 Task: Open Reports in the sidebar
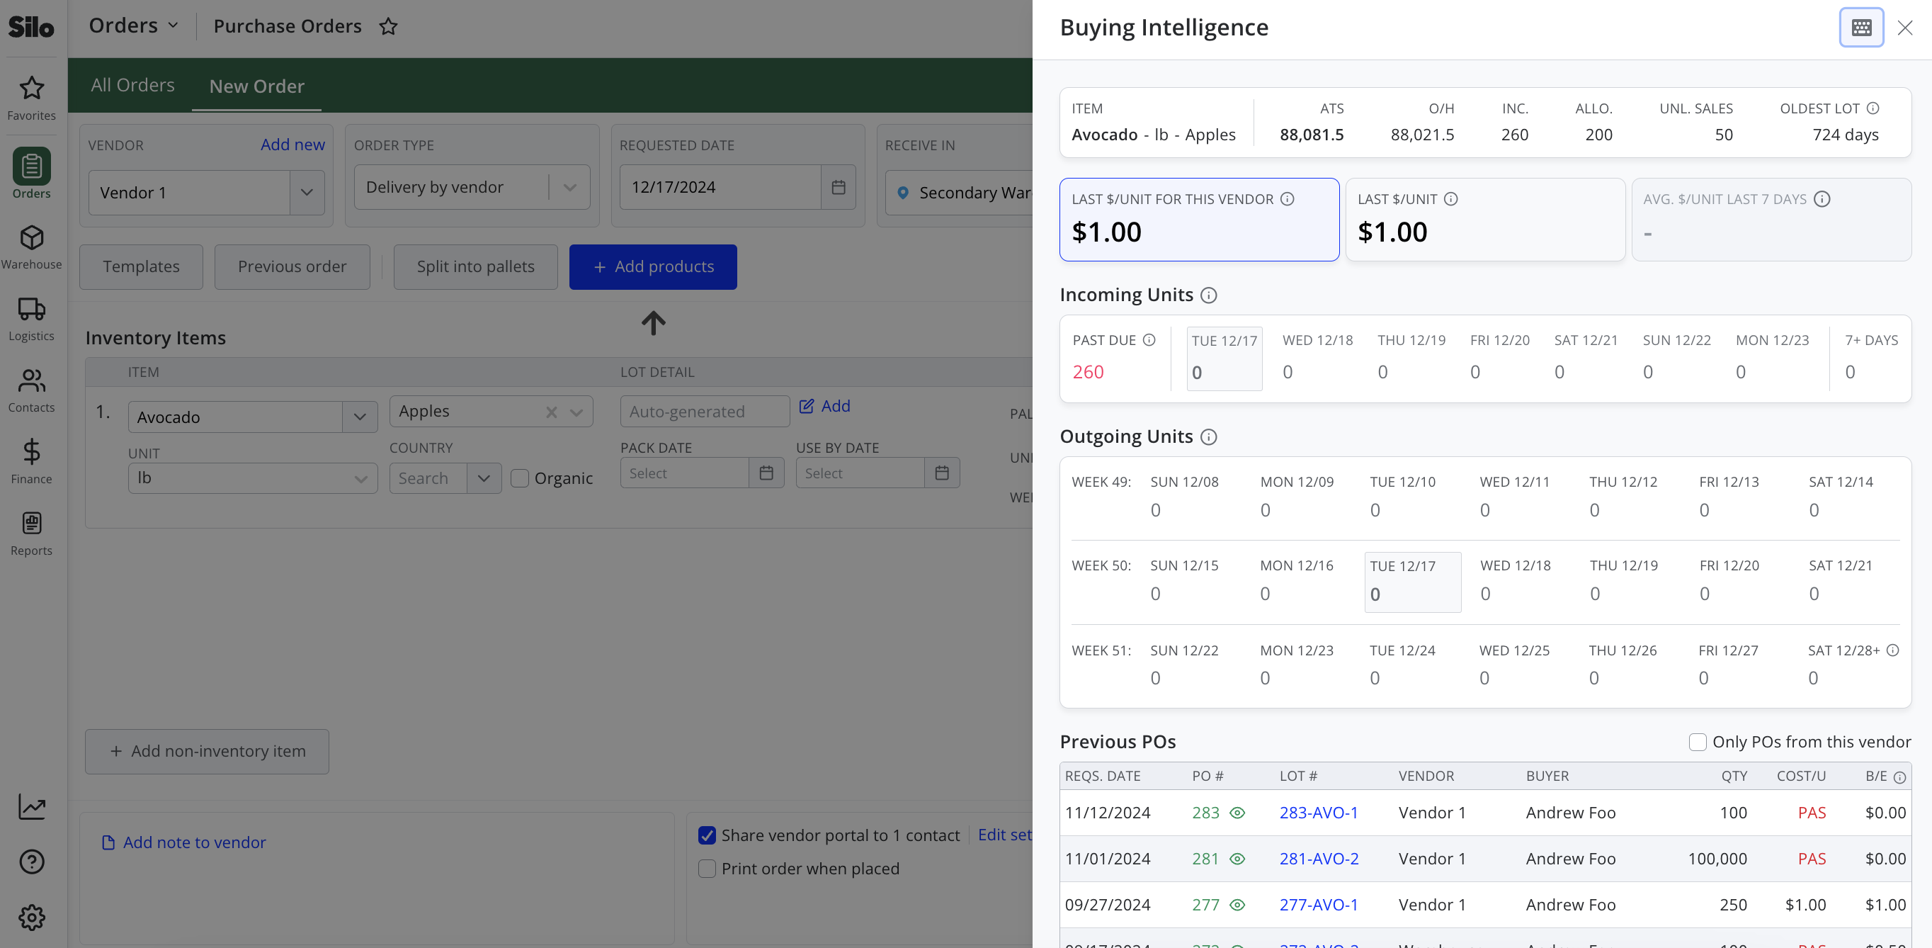[x=31, y=533]
